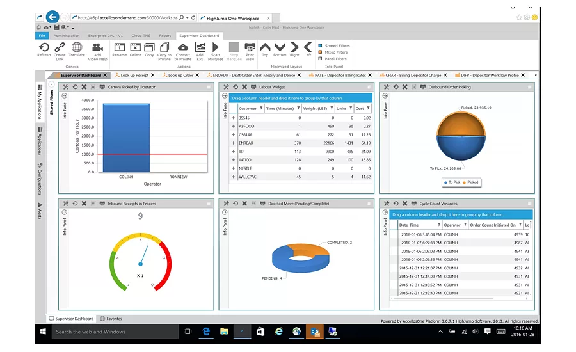The image size is (576, 352).
Task: Open the Favorites bottom tab
Action: click(111, 319)
